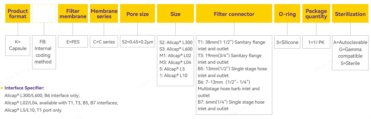This screenshot has width=371, height=119.
Task: Click the K= Capsule box
Action: [18, 45]
